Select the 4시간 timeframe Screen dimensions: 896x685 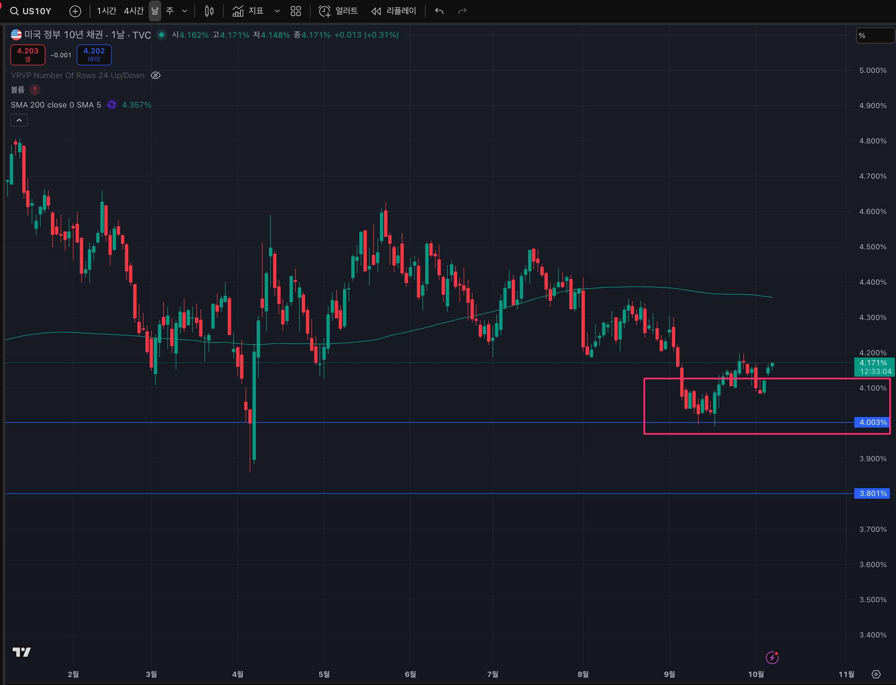coord(134,11)
